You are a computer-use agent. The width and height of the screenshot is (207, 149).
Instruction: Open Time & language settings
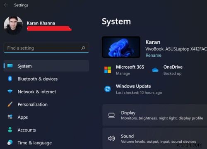46,143
